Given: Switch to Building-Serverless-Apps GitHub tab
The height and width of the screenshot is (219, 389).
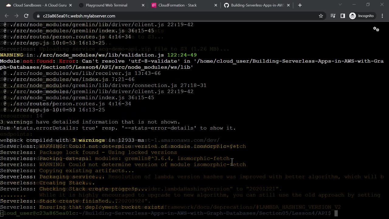Looking at the screenshot, I should 257,5.
